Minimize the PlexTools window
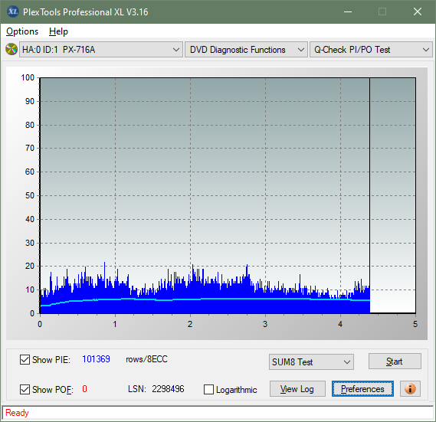The width and height of the screenshot is (436, 422). click(x=348, y=11)
